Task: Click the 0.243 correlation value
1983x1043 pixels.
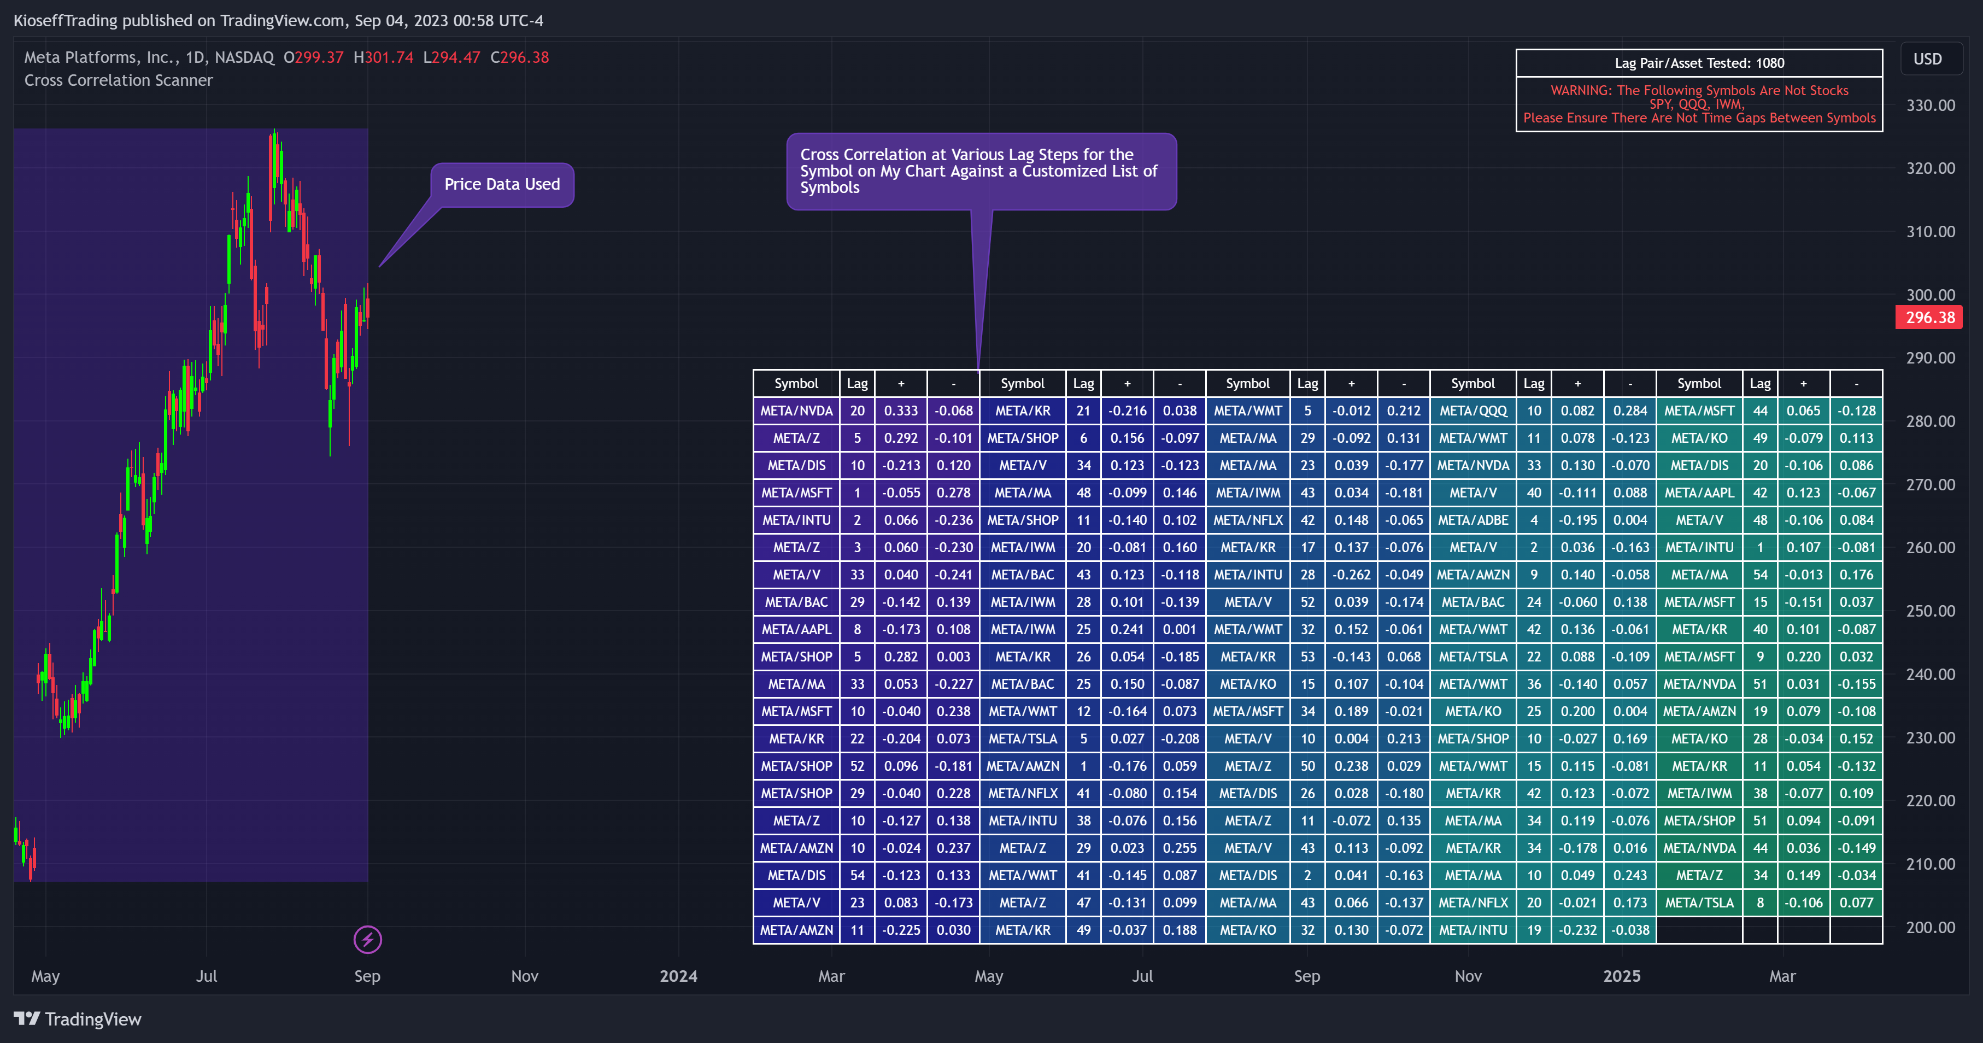Action: point(1630,875)
